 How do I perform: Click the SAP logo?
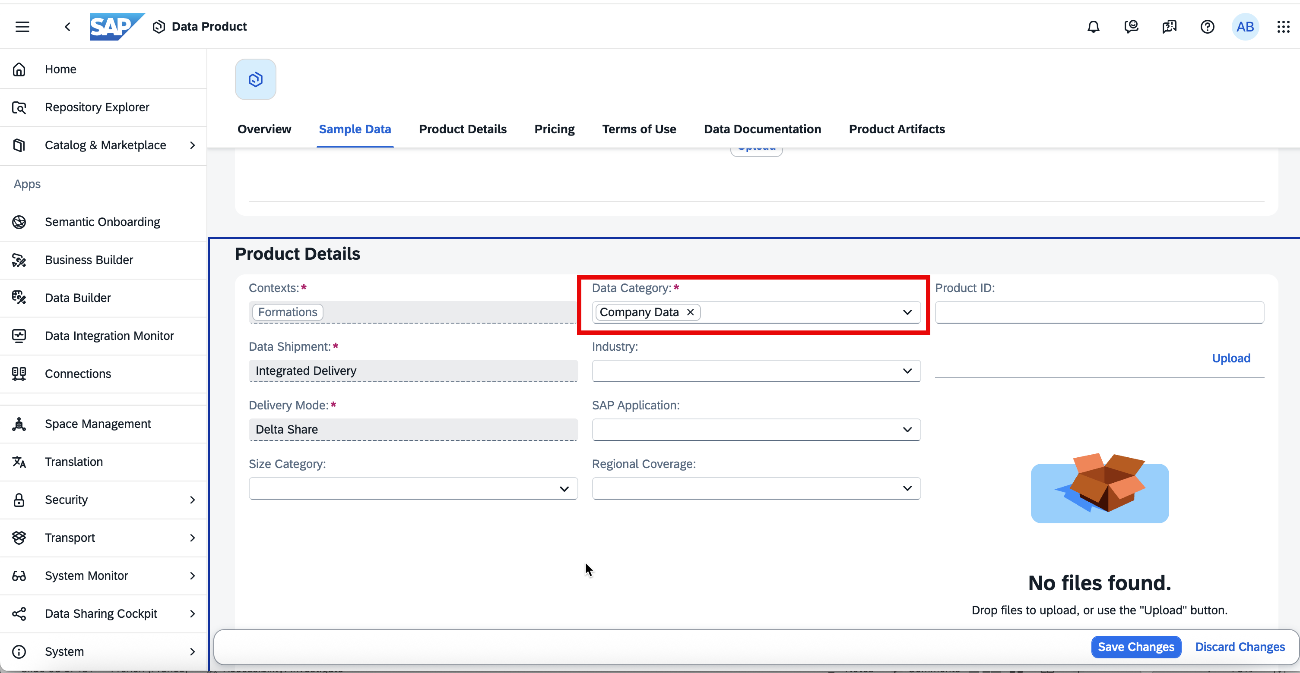(x=117, y=26)
